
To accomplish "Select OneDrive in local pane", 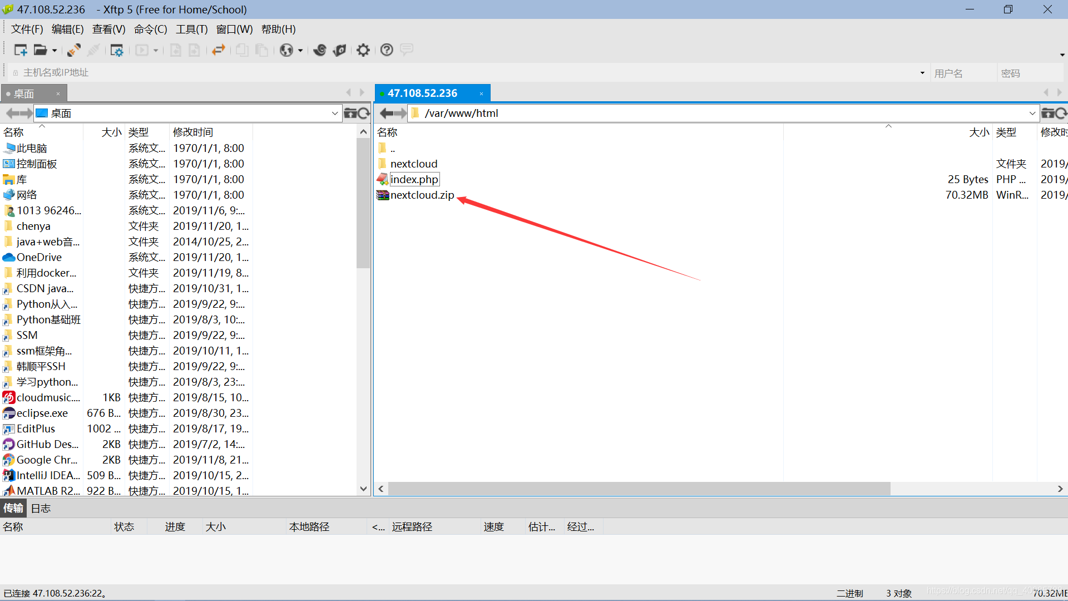I will tap(39, 258).
